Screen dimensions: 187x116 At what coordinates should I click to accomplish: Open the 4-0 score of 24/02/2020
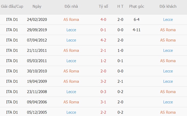(103, 19)
